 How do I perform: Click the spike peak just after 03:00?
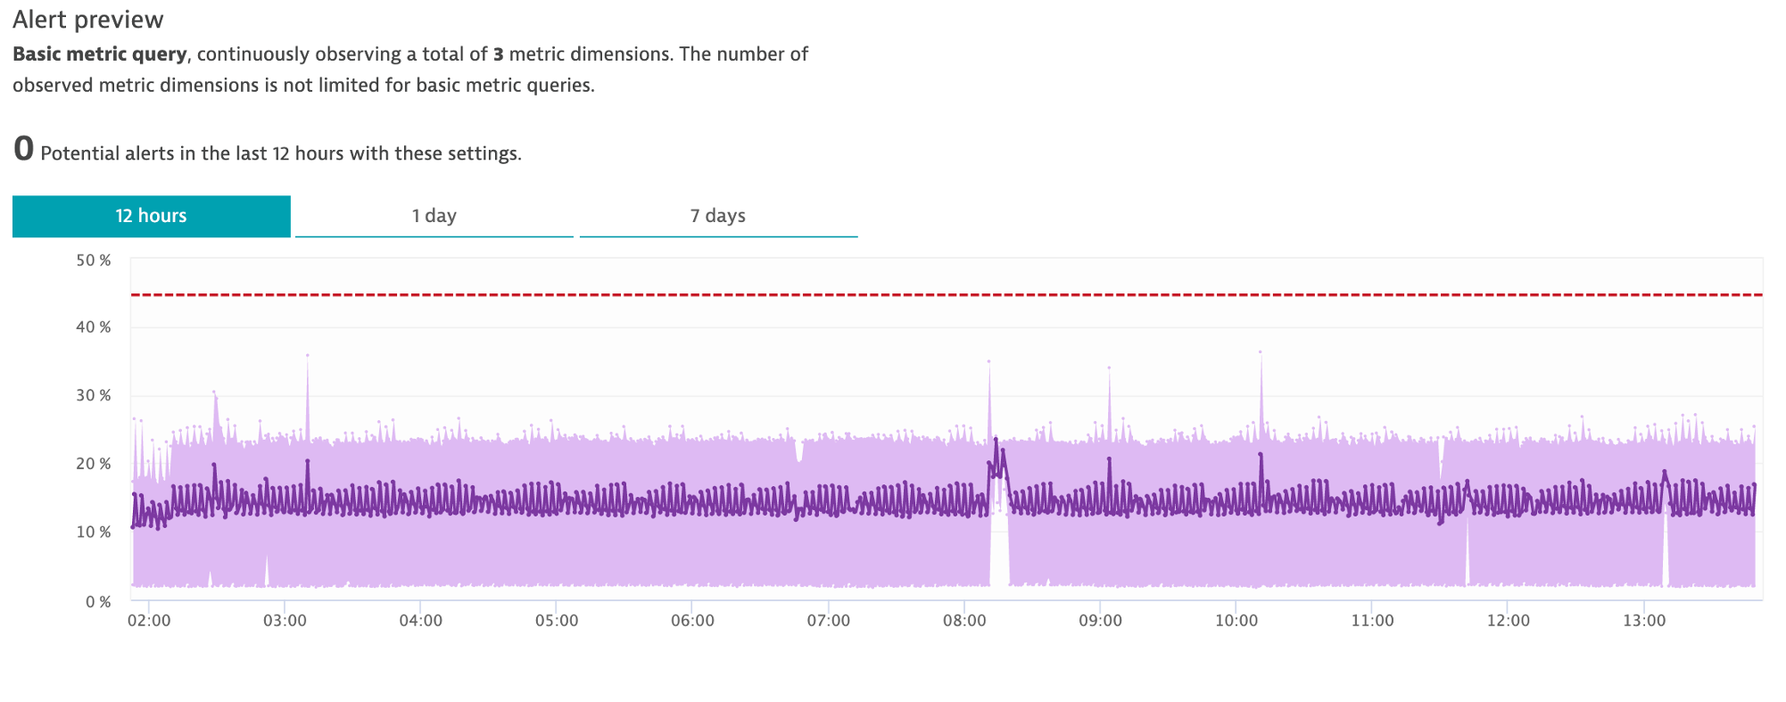[x=308, y=357]
